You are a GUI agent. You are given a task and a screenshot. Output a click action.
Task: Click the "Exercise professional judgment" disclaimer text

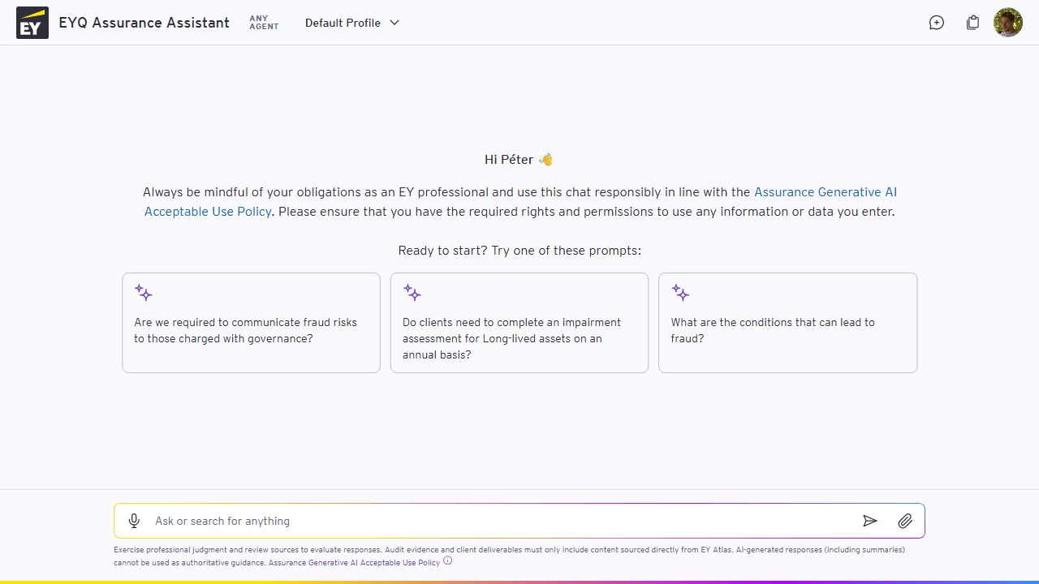click(x=510, y=556)
